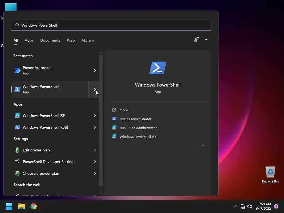
Task: Open the Power Automate app result
Action: 50,70
